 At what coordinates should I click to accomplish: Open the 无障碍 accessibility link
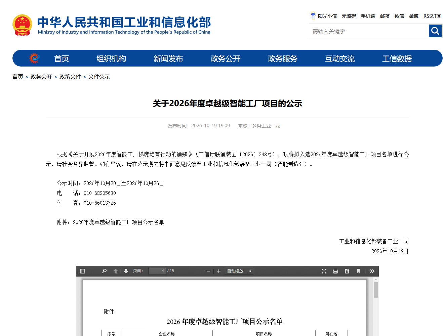(349, 16)
